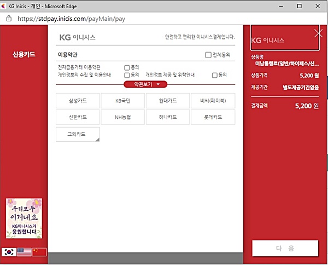Click the 다음 next button
Image resolution: width=328 pixels, height=265 pixels.
point(285,248)
